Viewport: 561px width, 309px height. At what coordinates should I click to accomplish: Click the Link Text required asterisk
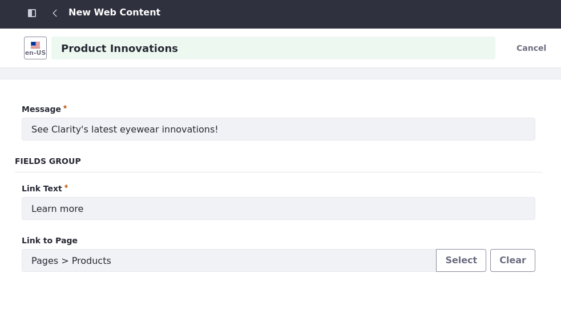coord(66,187)
